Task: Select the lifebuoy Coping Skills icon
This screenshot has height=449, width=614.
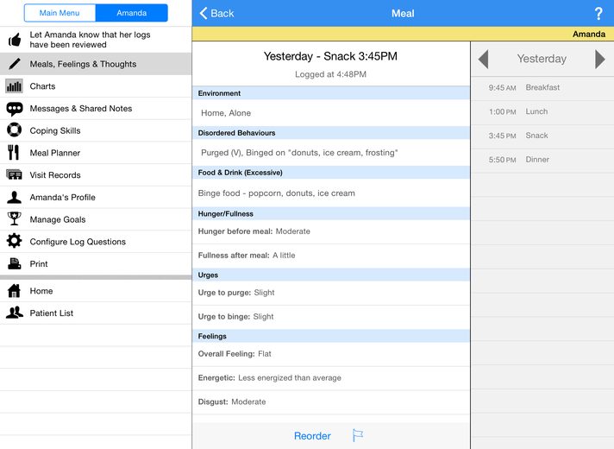Action: 15,130
